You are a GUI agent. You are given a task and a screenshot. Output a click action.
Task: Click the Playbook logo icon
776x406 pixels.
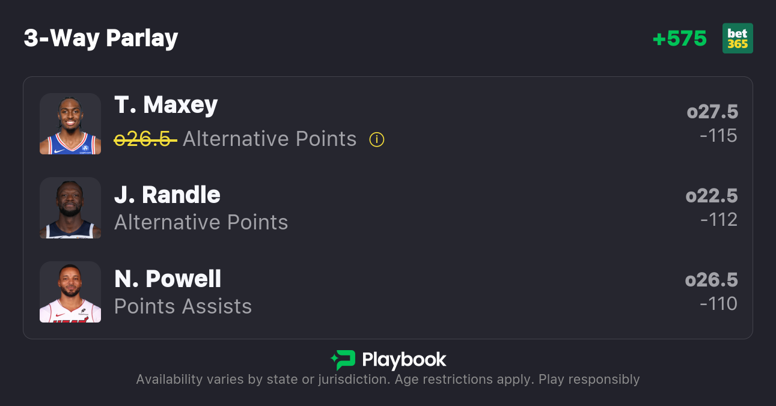click(x=343, y=360)
